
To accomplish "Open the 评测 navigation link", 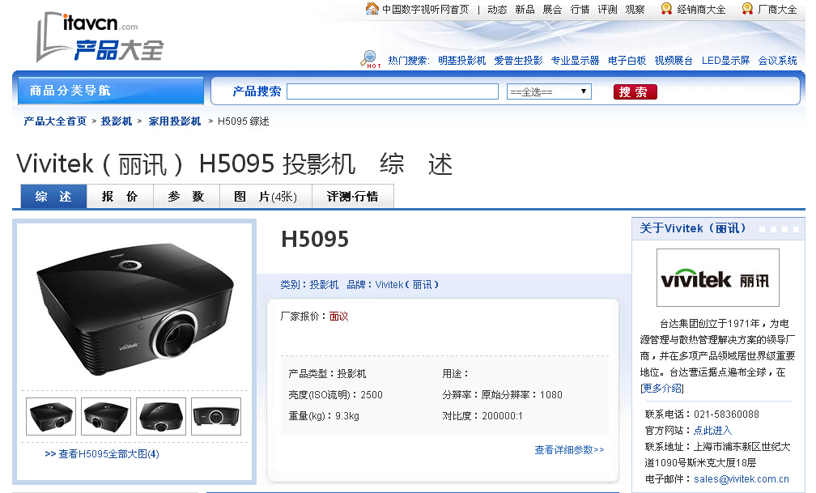I will [x=607, y=10].
